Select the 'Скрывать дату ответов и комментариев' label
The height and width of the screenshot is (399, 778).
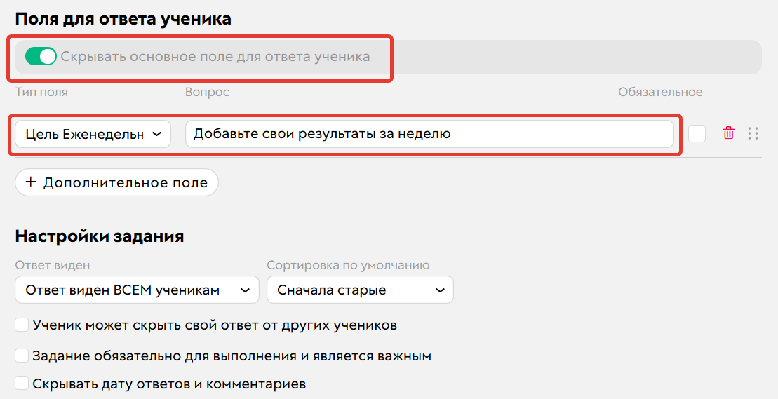pyautogui.click(x=169, y=384)
